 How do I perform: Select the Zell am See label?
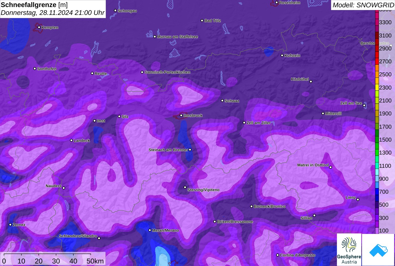pos(351,103)
